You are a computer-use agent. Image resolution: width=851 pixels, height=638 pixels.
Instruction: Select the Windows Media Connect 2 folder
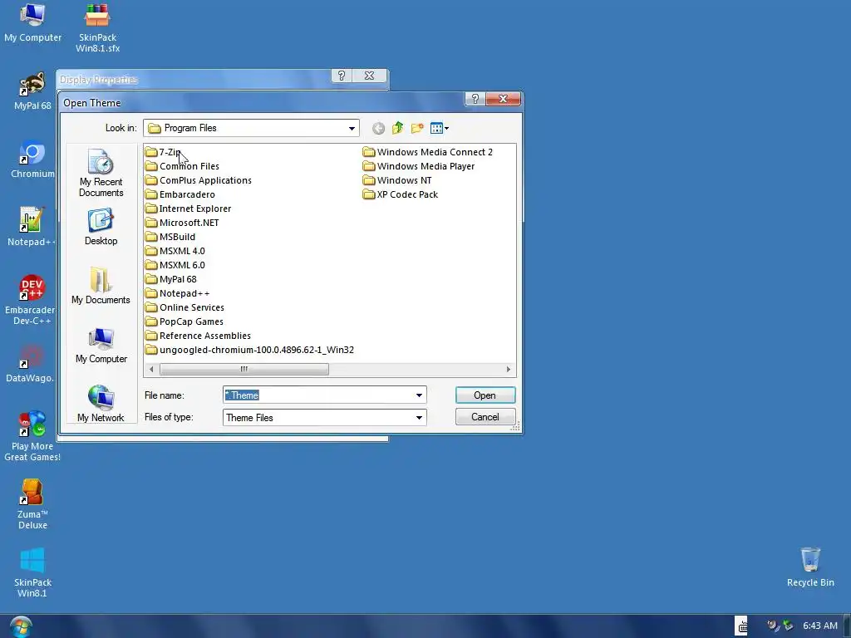click(428, 152)
